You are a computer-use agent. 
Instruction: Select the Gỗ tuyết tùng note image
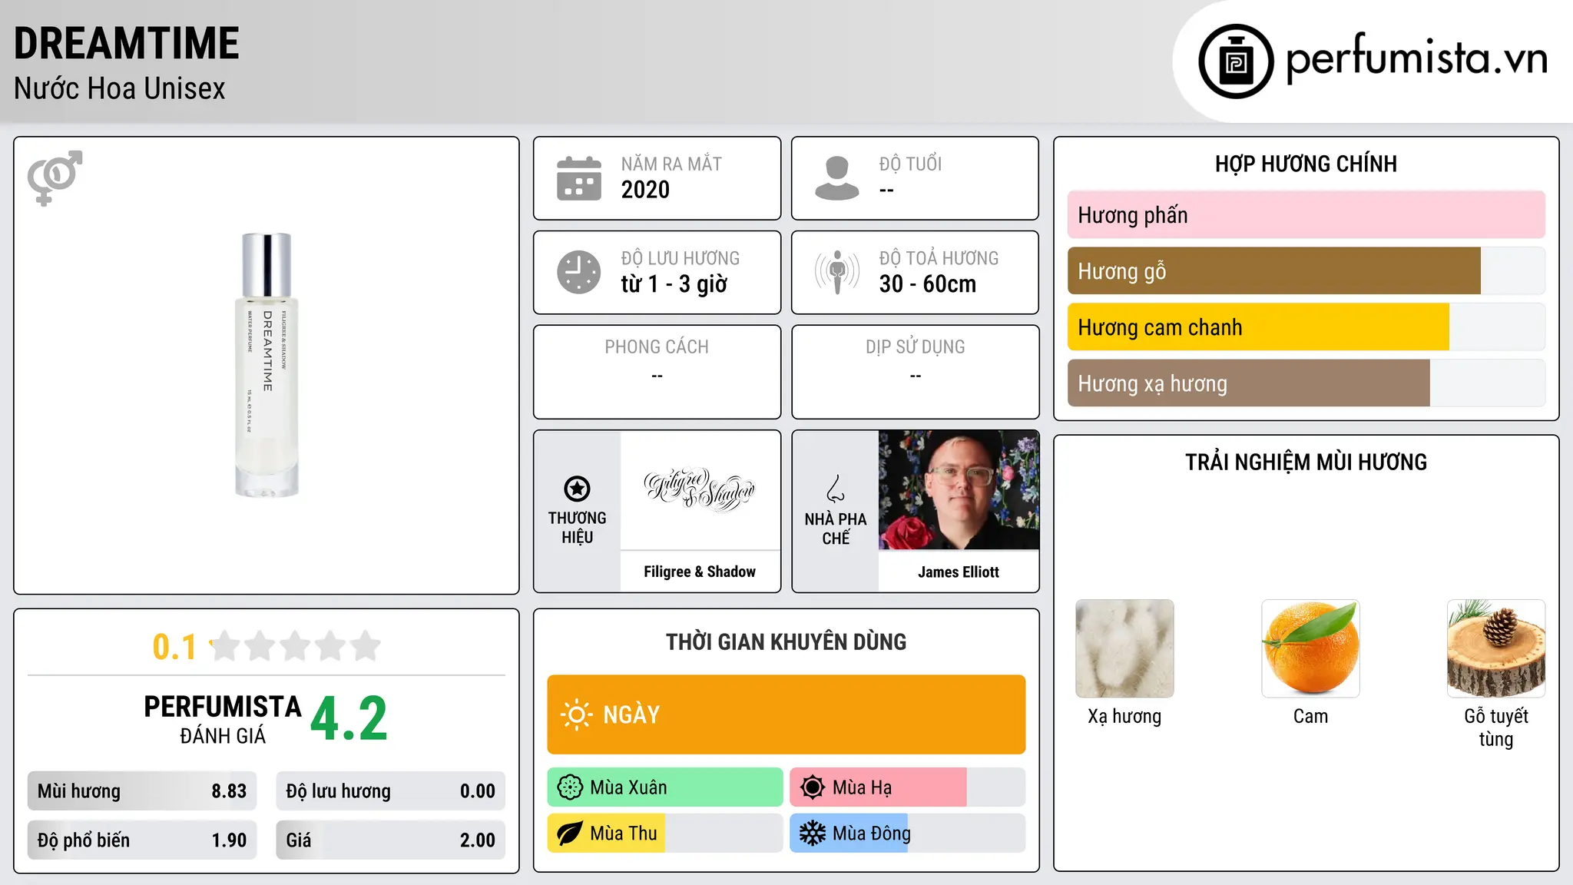[x=1496, y=648]
